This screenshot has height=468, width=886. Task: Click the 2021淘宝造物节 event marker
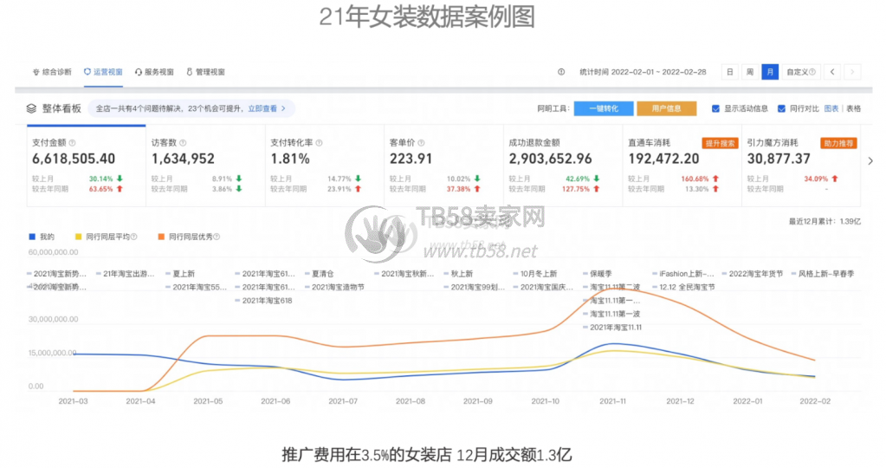point(334,287)
